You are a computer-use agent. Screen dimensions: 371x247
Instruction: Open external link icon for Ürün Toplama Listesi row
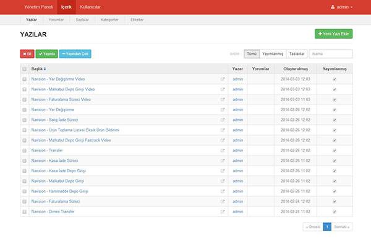point(223,130)
